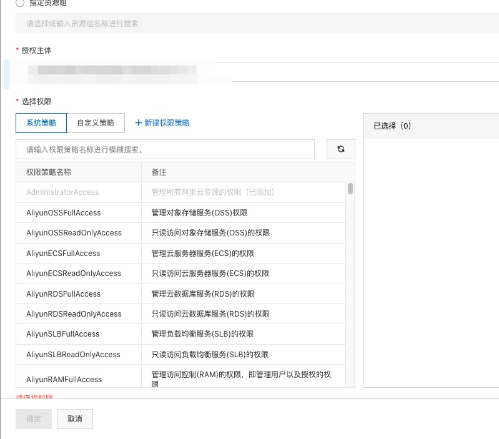Select the AliyunECSReadOnlyAccess policy row
This screenshot has height=439, width=499.
(180, 274)
